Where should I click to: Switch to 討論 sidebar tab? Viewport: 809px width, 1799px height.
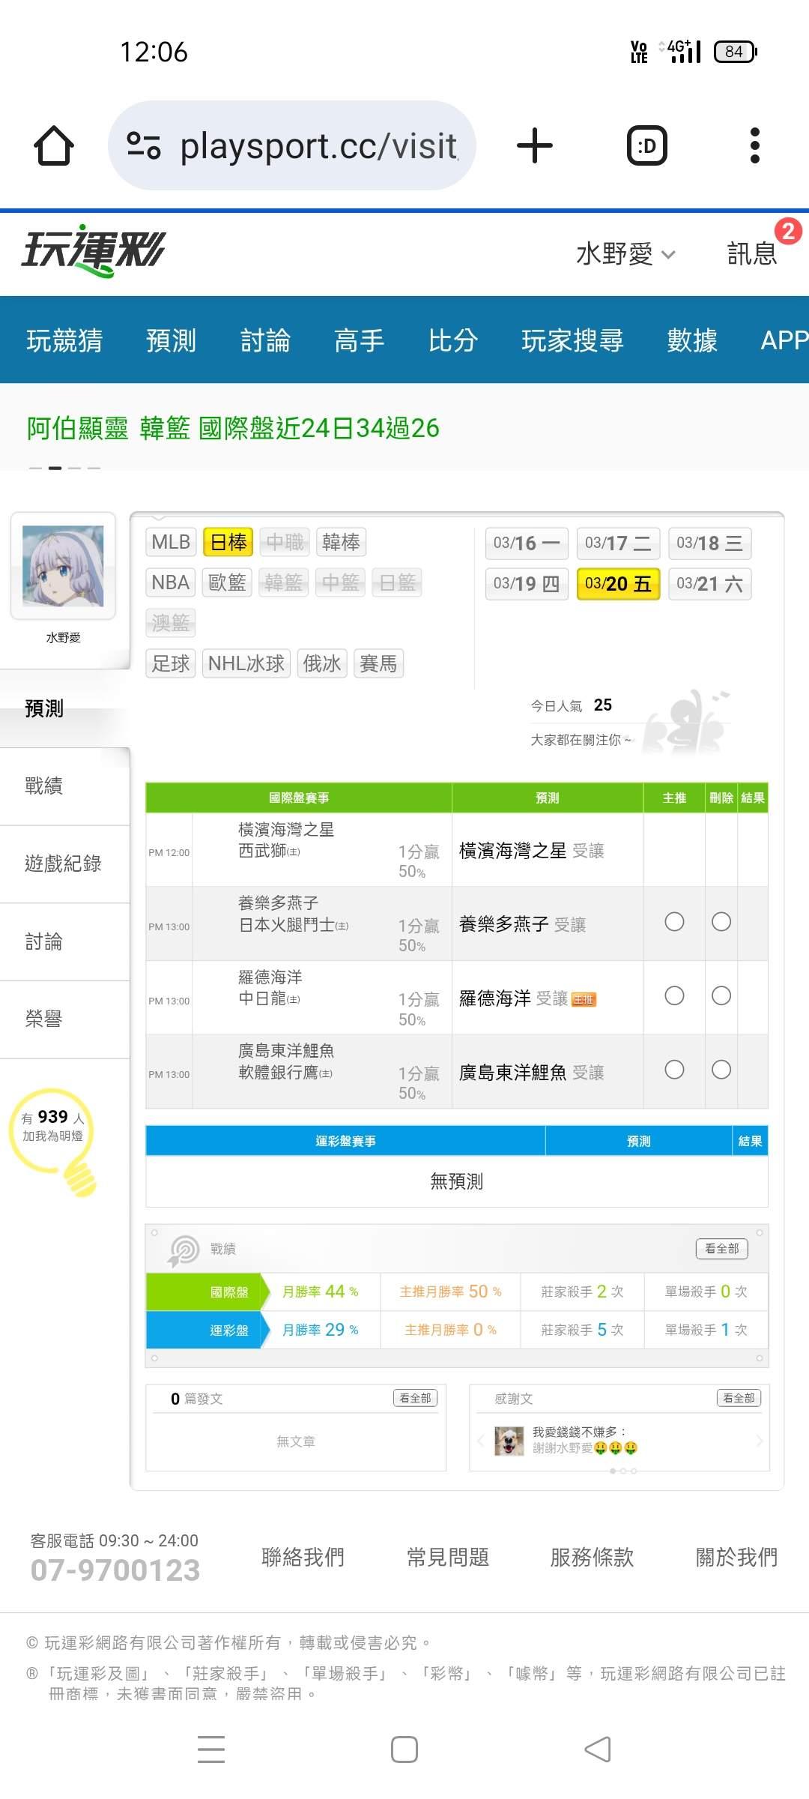coord(65,941)
